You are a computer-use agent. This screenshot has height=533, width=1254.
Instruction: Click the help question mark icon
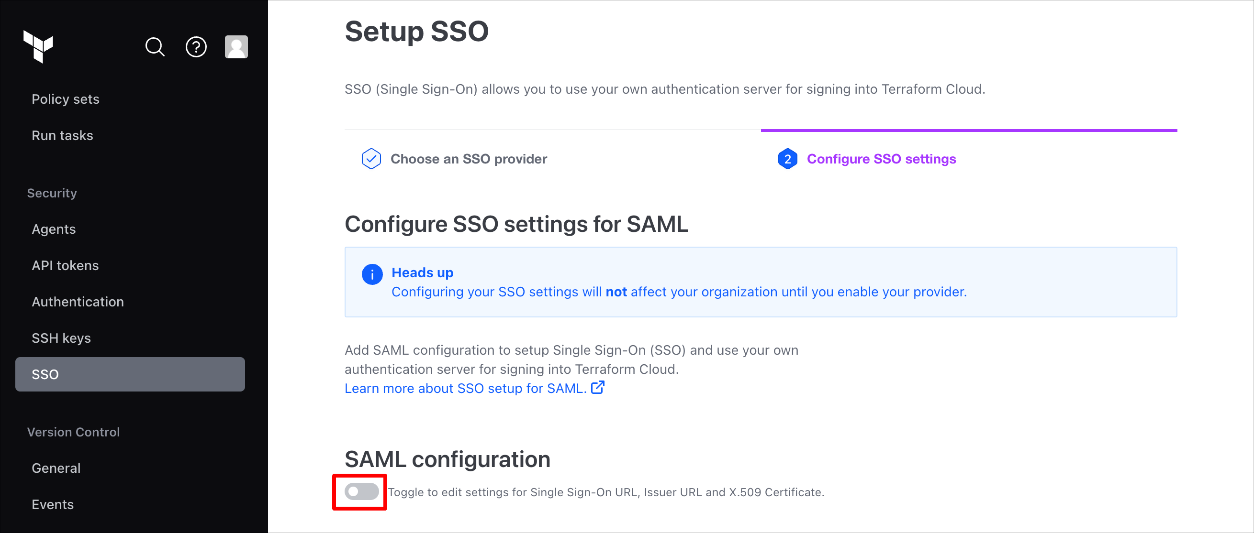coord(196,47)
